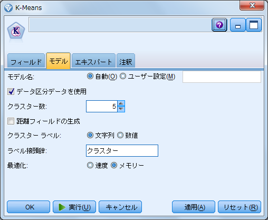
Task: Open the エキスパート tab
Action: point(93,61)
